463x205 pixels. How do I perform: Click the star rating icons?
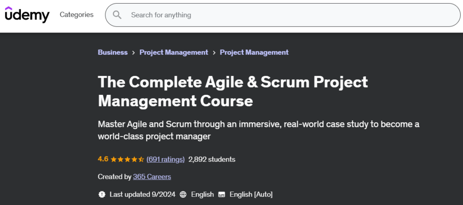click(127, 159)
